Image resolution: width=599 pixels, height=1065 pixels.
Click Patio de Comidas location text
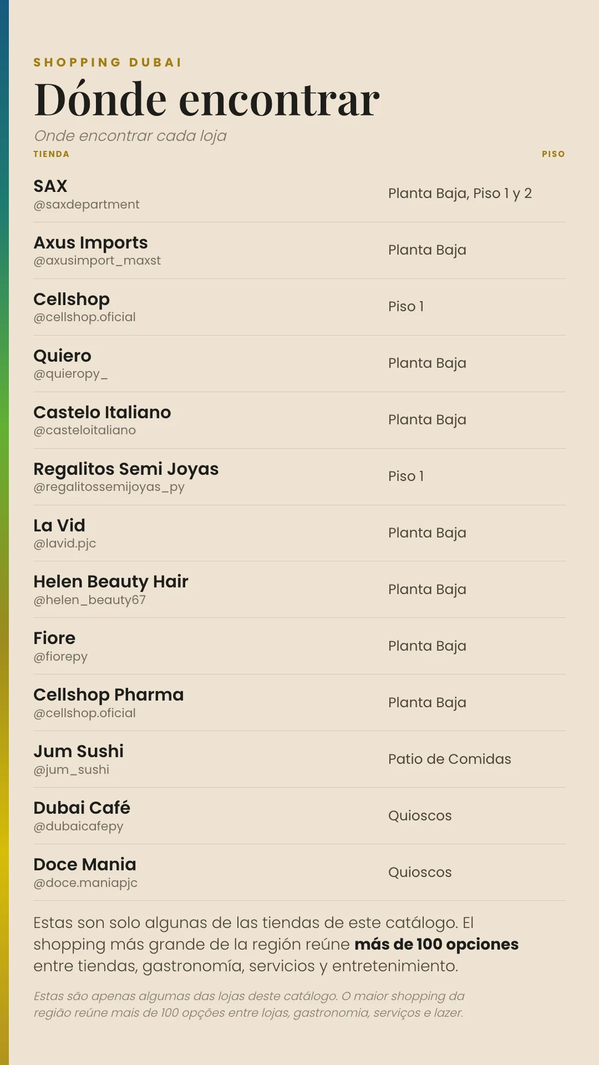pos(450,759)
